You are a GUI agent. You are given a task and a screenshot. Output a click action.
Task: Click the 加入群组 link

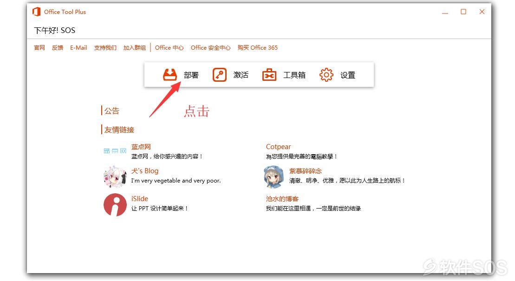135,48
